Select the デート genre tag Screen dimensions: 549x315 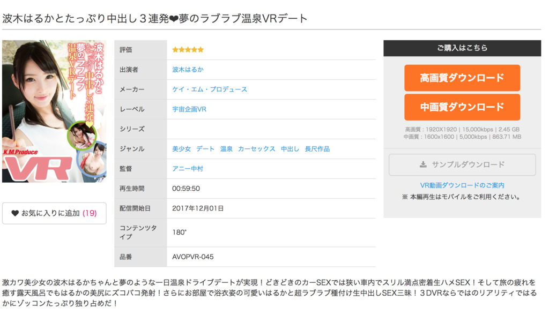(205, 149)
